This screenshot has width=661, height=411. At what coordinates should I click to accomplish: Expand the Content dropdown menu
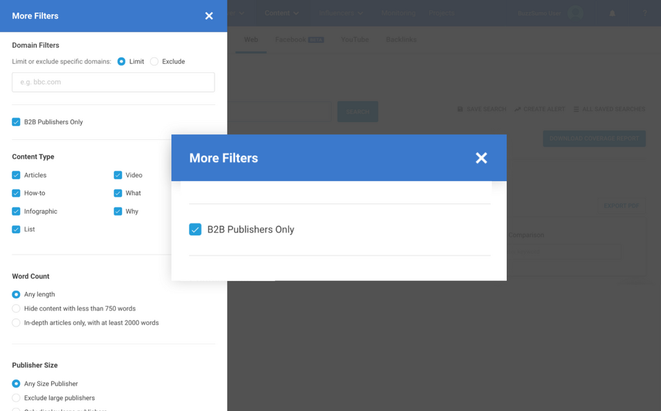[282, 13]
